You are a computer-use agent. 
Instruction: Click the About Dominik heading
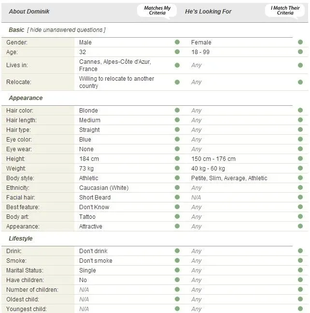[29, 11]
